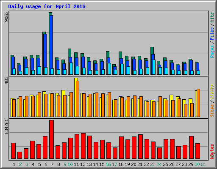
Task: Click day 31 on the x-axis
Action: [203, 164]
